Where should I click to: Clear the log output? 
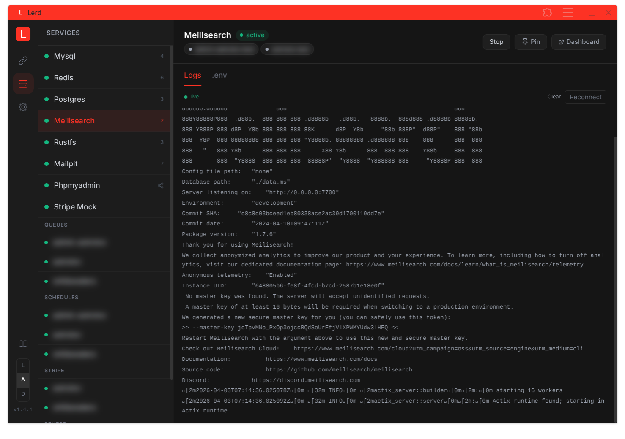point(554,97)
